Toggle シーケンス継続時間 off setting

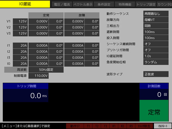[156, 44]
